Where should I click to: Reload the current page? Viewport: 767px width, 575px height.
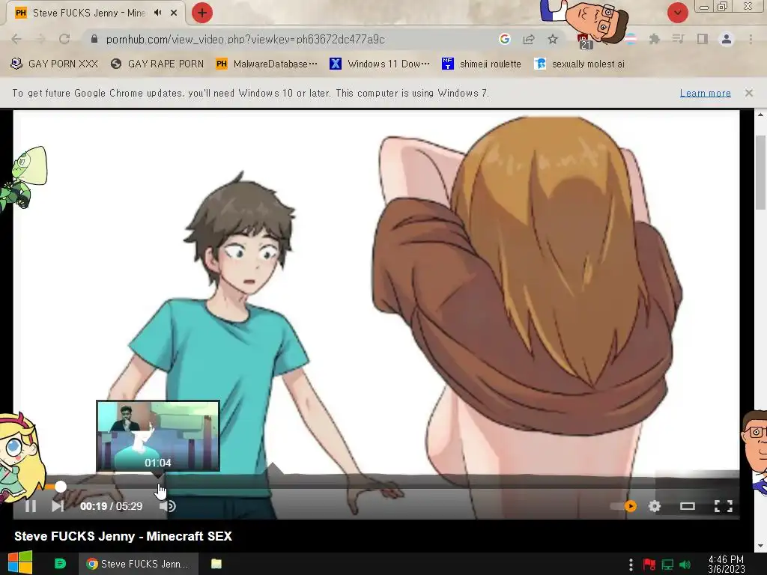coord(64,39)
